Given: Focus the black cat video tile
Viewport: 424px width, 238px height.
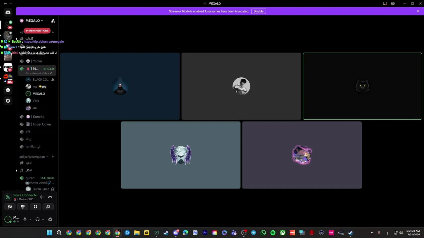Looking at the screenshot, I should coord(362,86).
